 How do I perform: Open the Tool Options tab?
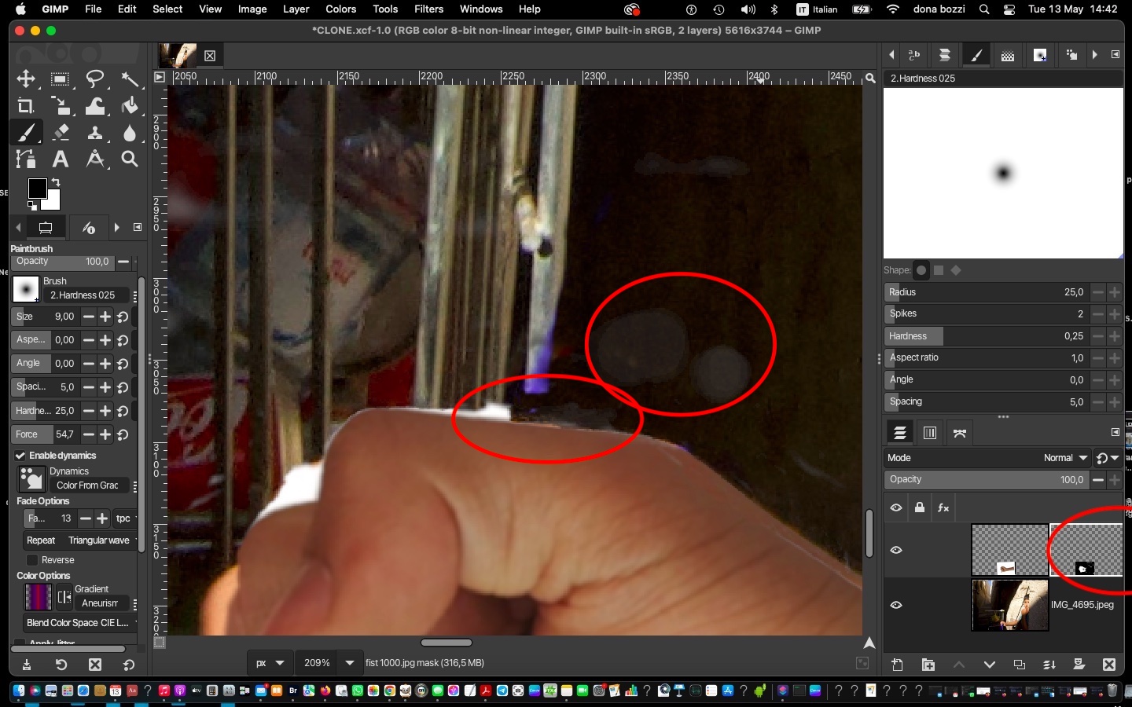coord(46,228)
